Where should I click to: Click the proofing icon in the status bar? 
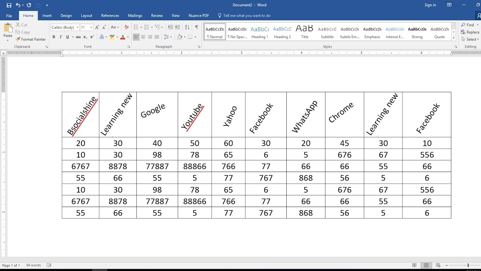coord(49,265)
